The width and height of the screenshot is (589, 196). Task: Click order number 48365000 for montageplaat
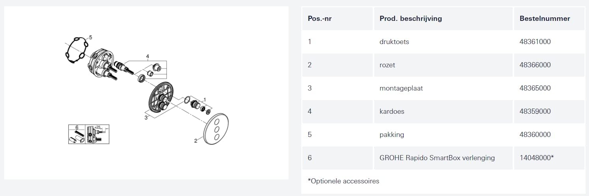(535, 88)
